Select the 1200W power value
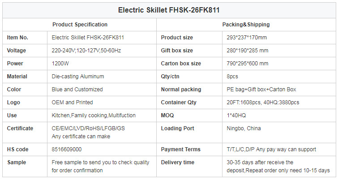338x179 pixels. coord(60,64)
